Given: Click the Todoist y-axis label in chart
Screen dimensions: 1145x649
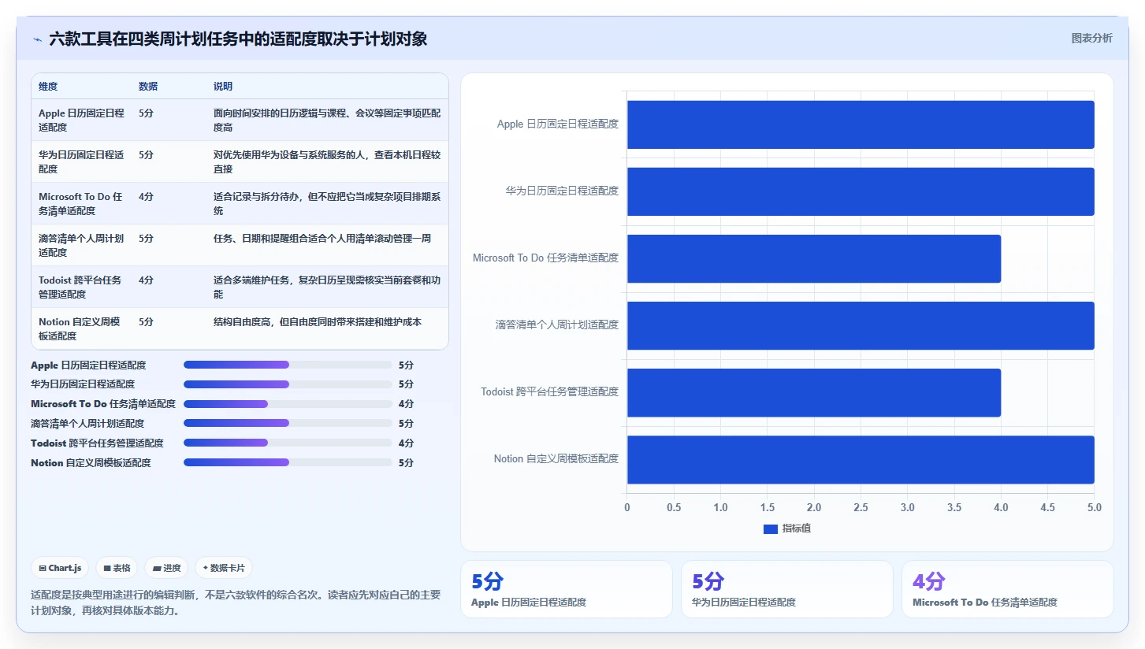Looking at the screenshot, I should [x=550, y=392].
